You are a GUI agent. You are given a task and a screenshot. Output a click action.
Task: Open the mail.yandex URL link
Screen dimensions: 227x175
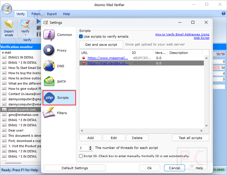point(108,63)
